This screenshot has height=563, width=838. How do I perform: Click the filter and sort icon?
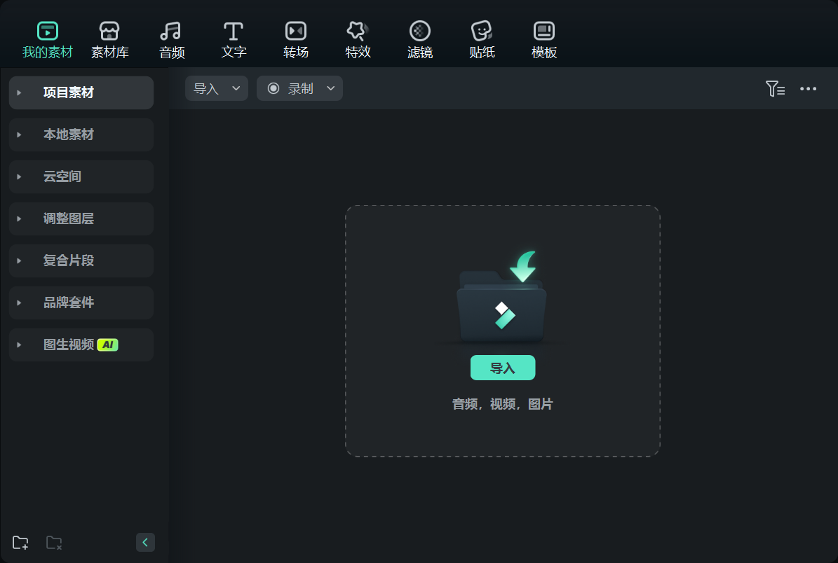coord(774,89)
